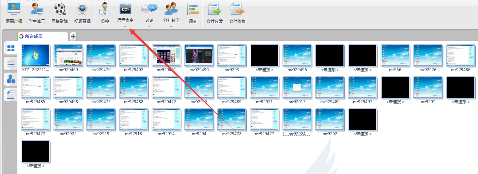Image resolution: width=478 pixels, height=174 pixels.
Task: Click the mz929472 name label
Action: point(167,102)
